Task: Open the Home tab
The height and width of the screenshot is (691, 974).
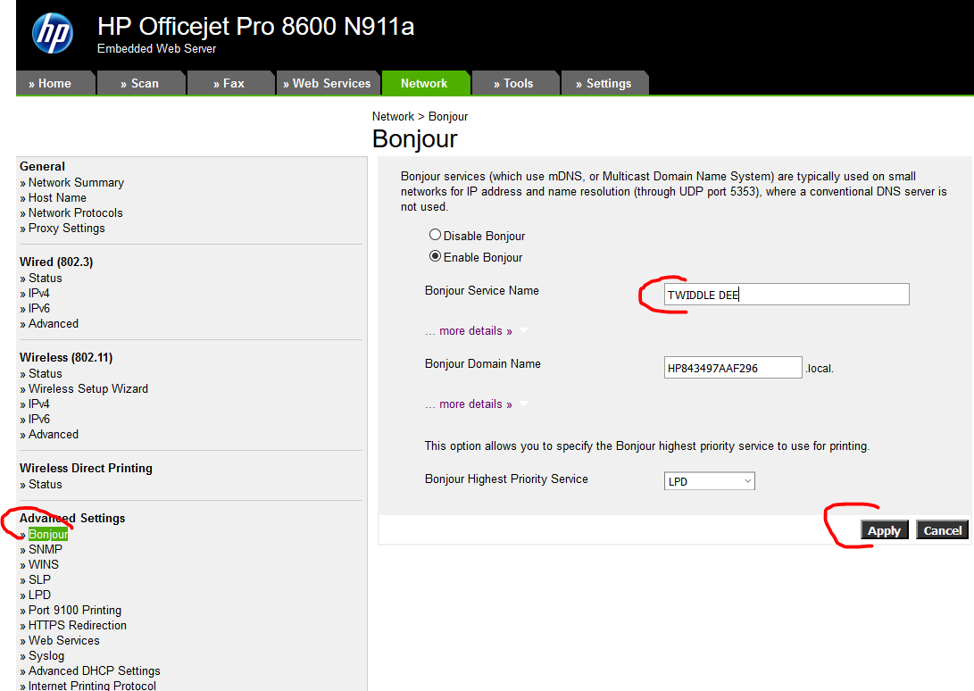Action: (55, 83)
